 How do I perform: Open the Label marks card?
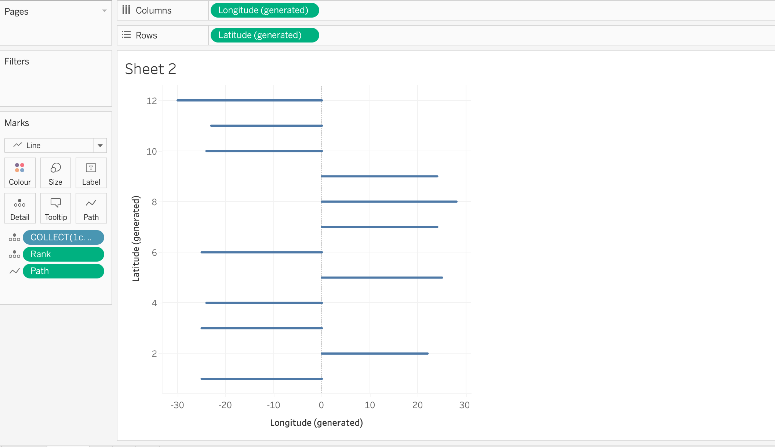91,173
